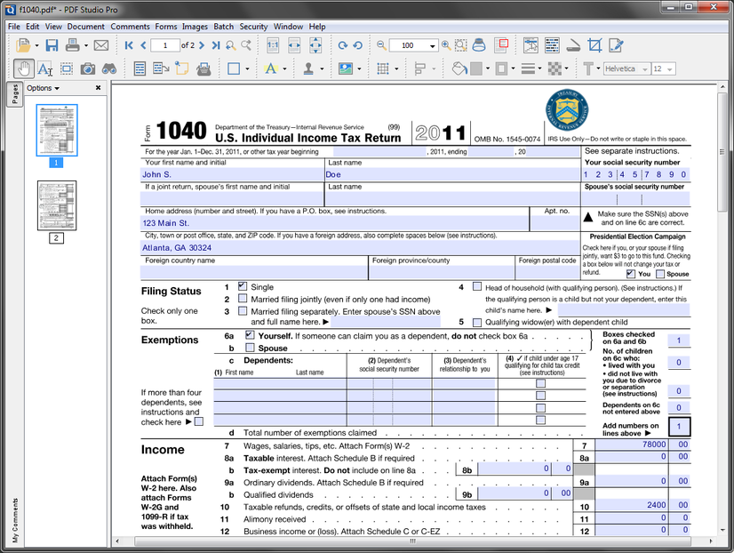
Task: Open the Batch menu
Action: 223,27
